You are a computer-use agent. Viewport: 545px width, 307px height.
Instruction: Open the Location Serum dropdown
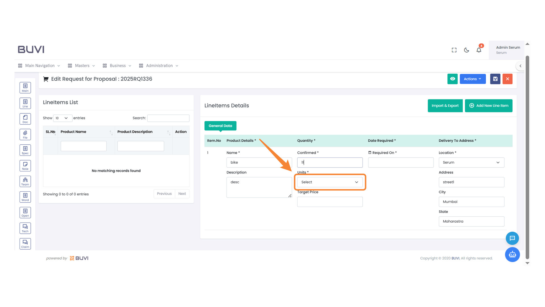click(471, 163)
